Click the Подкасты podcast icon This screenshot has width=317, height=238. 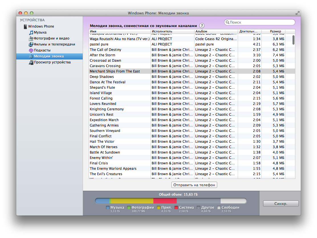(x=31, y=50)
